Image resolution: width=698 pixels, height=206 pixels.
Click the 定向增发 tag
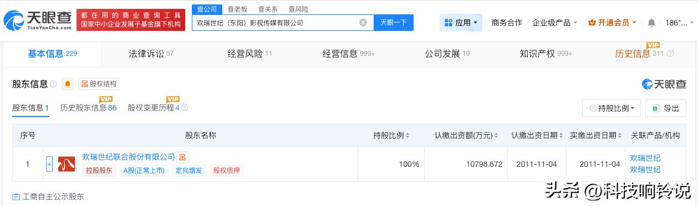tap(189, 171)
